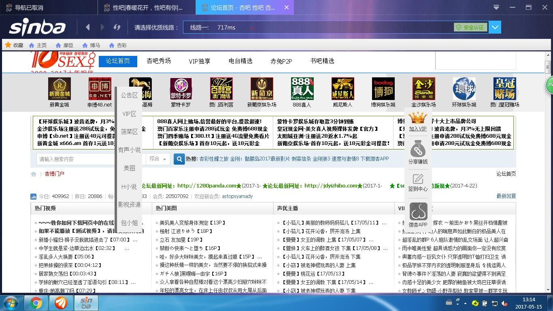553x311 pixels.
Task: Click the 安全认证 button
Action: 470,27
